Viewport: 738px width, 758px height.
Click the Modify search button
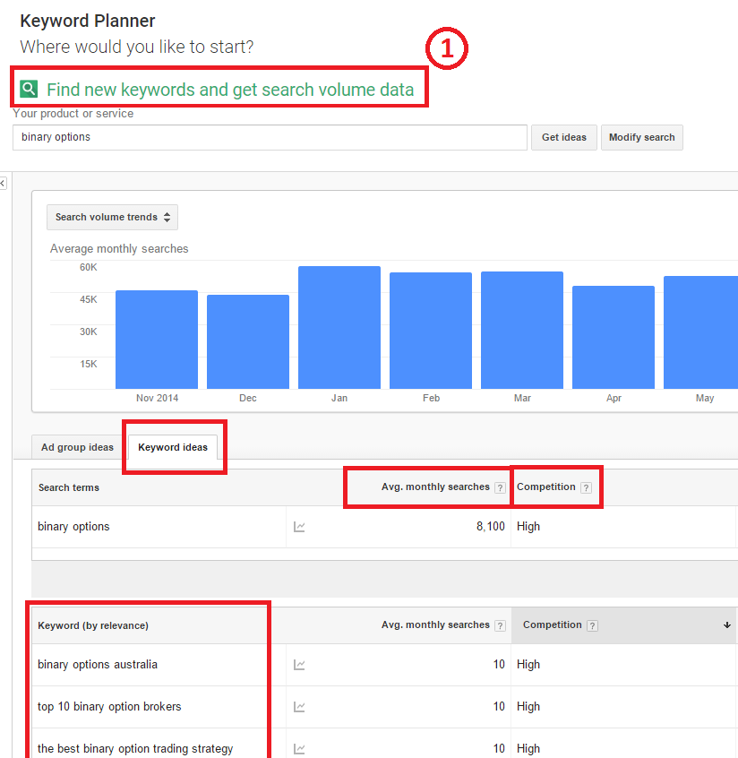(x=642, y=137)
